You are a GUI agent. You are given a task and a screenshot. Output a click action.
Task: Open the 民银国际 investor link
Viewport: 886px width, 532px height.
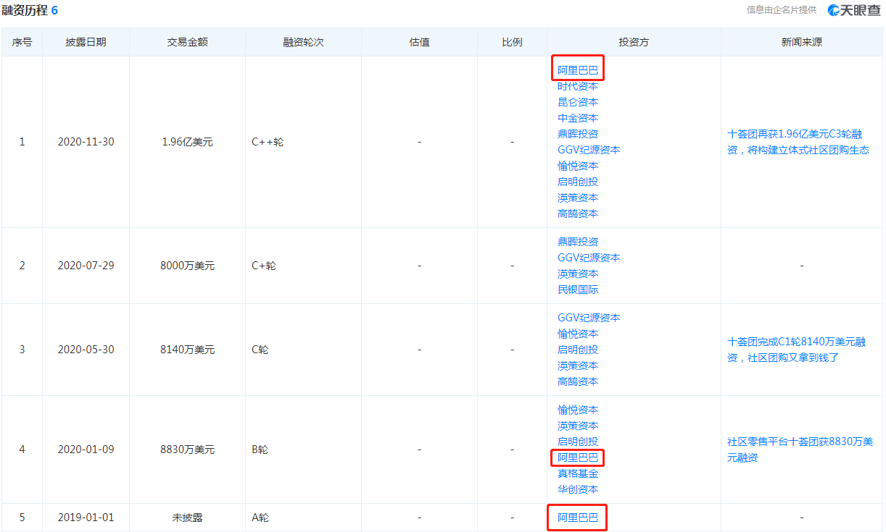578,290
